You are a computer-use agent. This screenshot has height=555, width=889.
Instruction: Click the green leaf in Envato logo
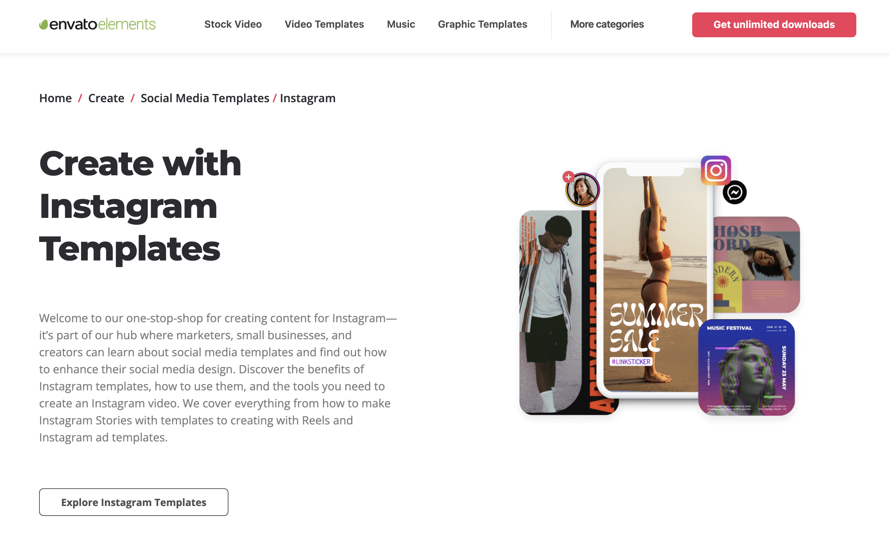43,24
